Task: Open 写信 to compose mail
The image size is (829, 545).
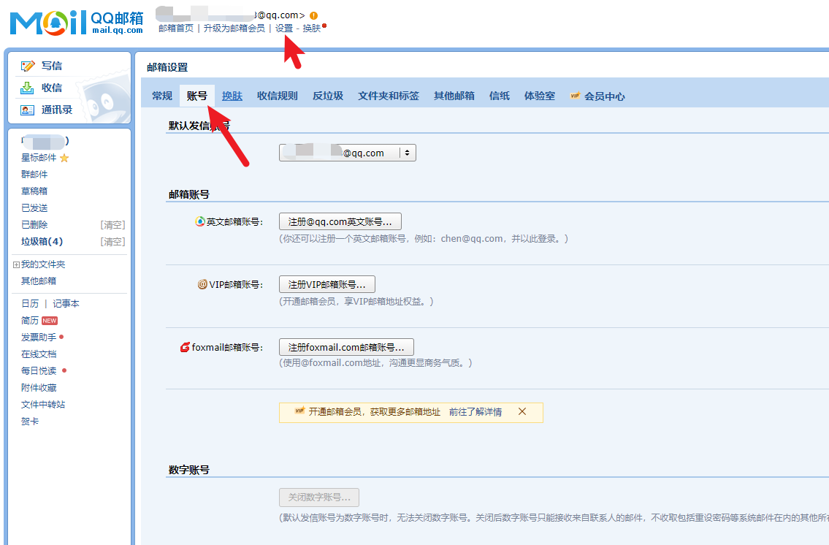Action: point(52,66)
